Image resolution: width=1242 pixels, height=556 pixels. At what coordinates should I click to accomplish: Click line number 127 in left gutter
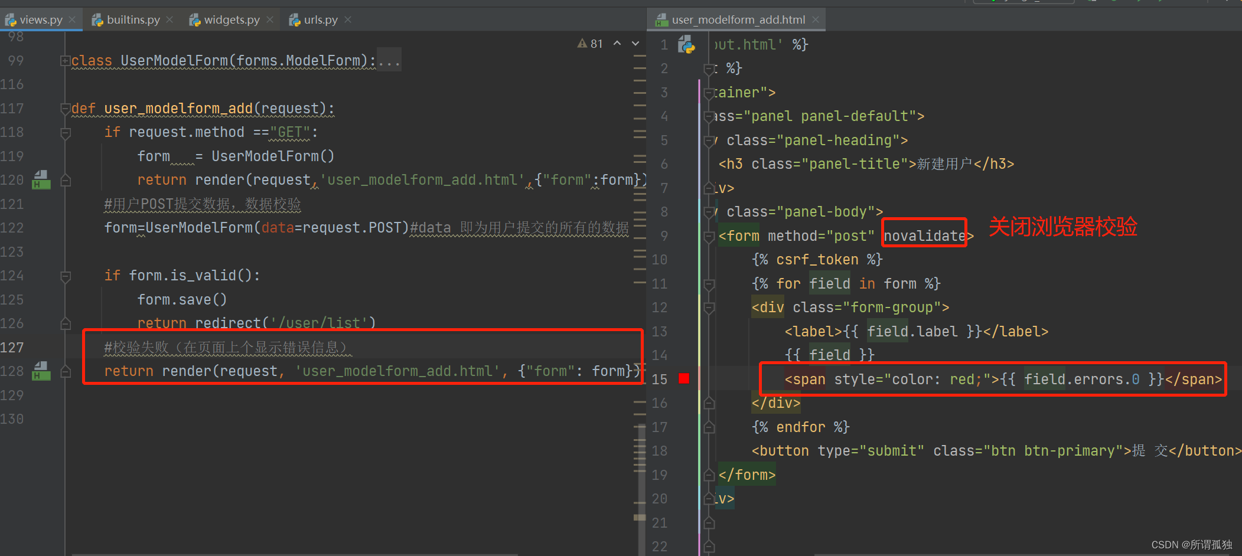pyautogui.click(x=12, y=347)
